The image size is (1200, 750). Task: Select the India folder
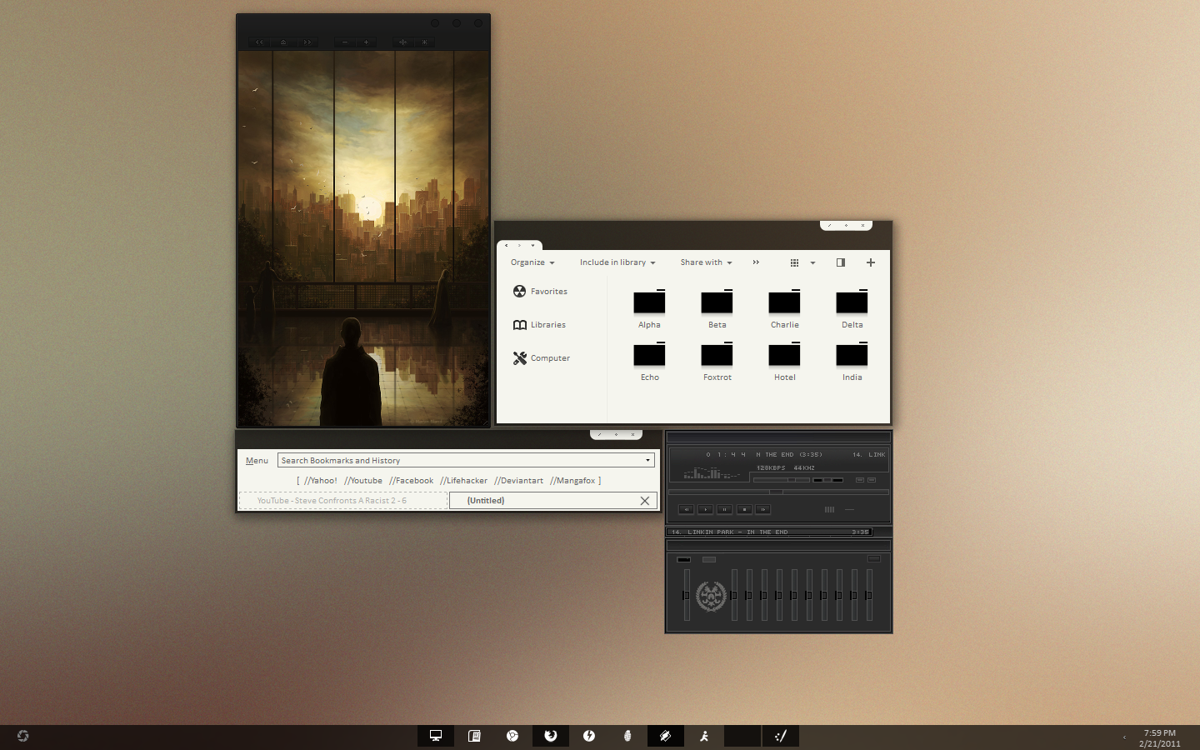[852, 362]
